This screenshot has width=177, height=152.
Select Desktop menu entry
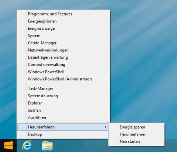63,134
